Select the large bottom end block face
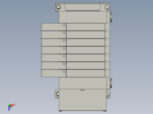Viewport: 153px width, 114px height. [x=83, y=100]
